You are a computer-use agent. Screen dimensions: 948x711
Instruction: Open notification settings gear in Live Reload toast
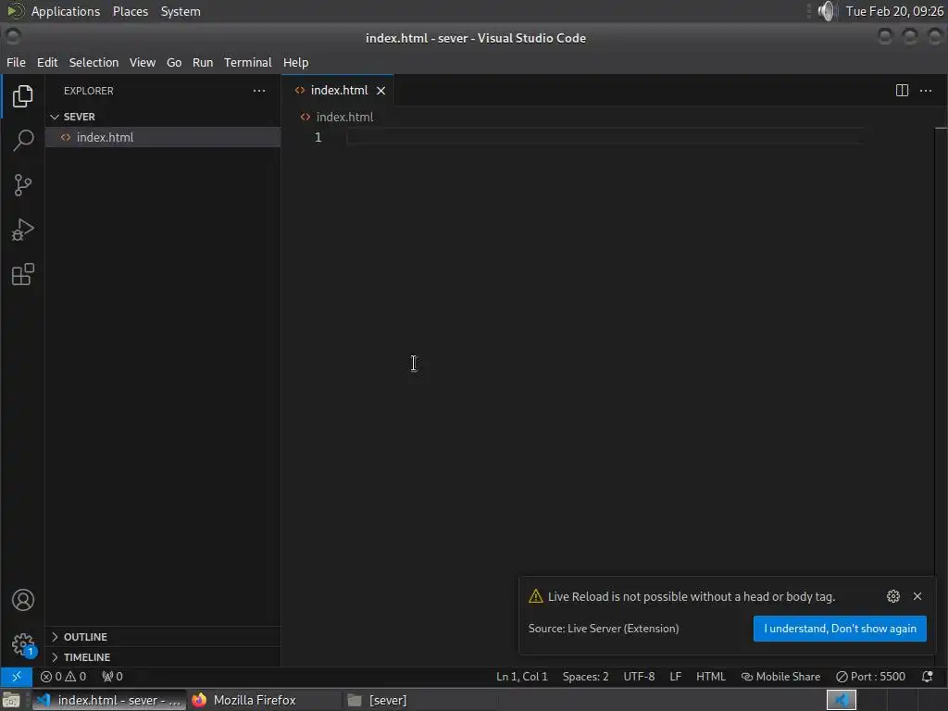click(x=893, y=596)
